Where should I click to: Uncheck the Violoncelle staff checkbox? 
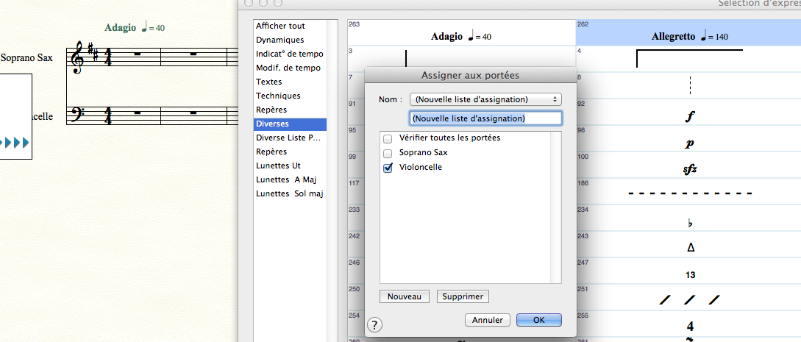tap(388, 168)
